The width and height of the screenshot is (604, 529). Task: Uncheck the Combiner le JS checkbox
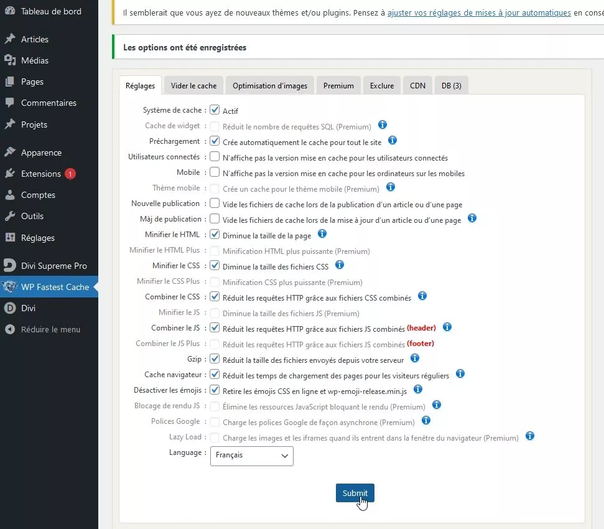215,328
